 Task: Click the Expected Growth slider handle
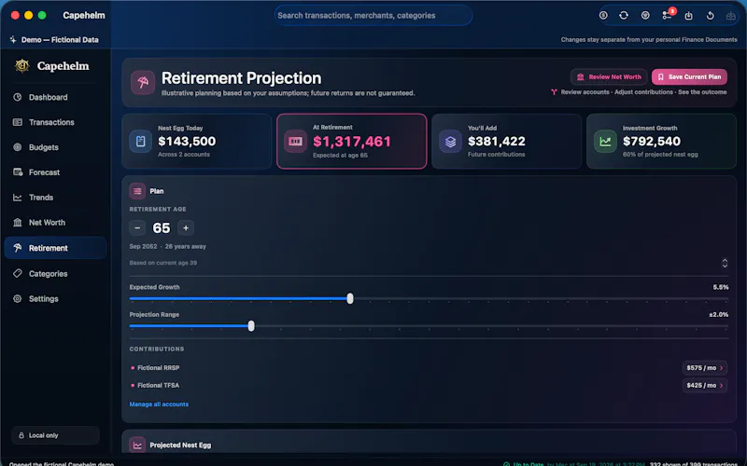point(350,298)
